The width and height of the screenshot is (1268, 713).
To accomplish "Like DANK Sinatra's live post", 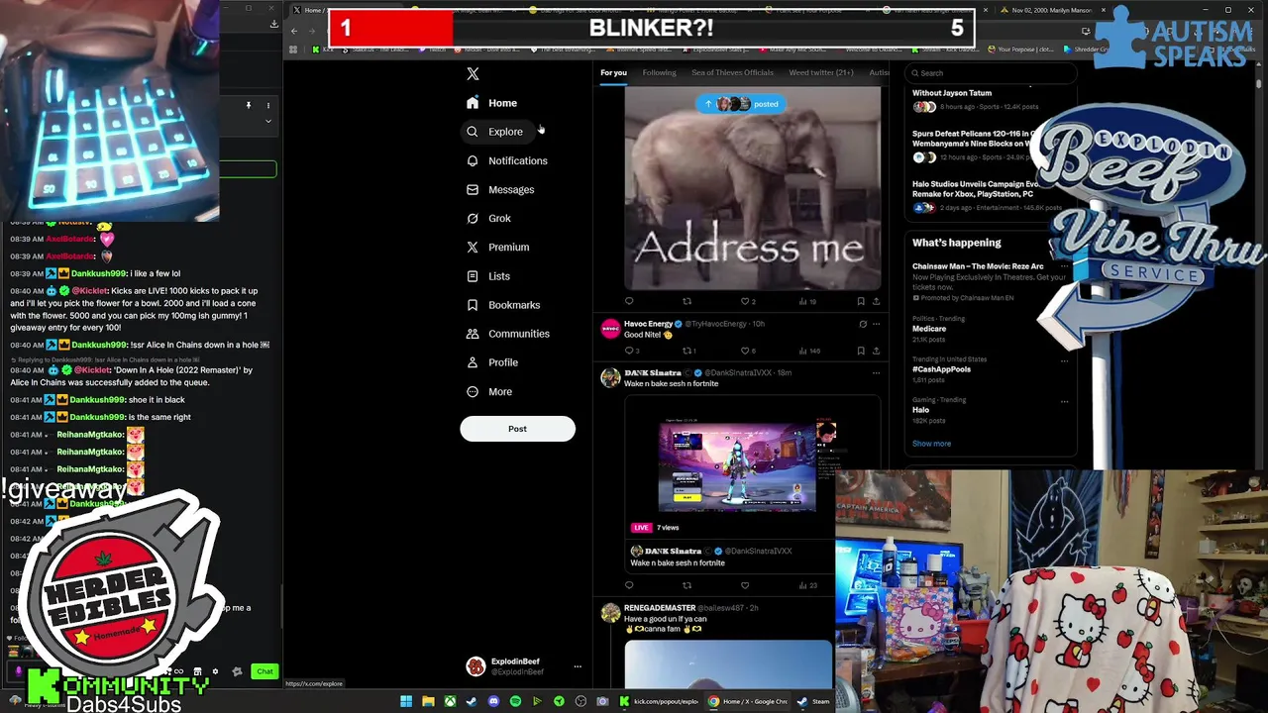I will 745,585.
